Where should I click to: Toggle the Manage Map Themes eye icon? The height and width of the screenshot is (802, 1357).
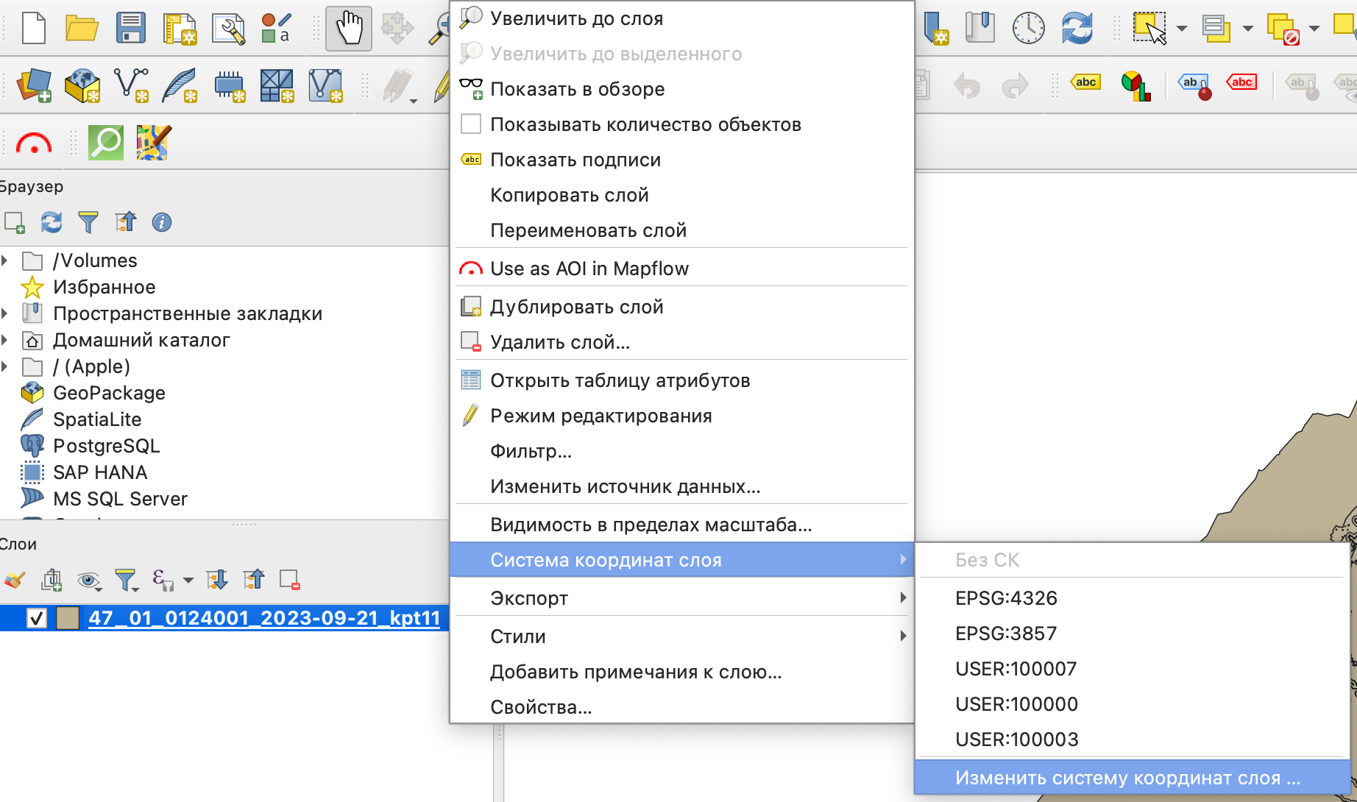[89, 581]
